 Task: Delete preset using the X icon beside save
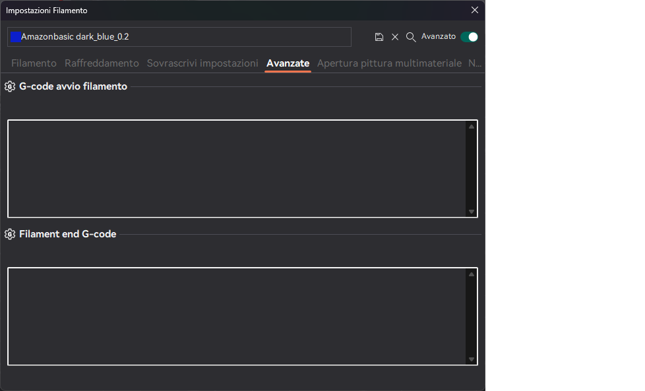tap(395, 37)
